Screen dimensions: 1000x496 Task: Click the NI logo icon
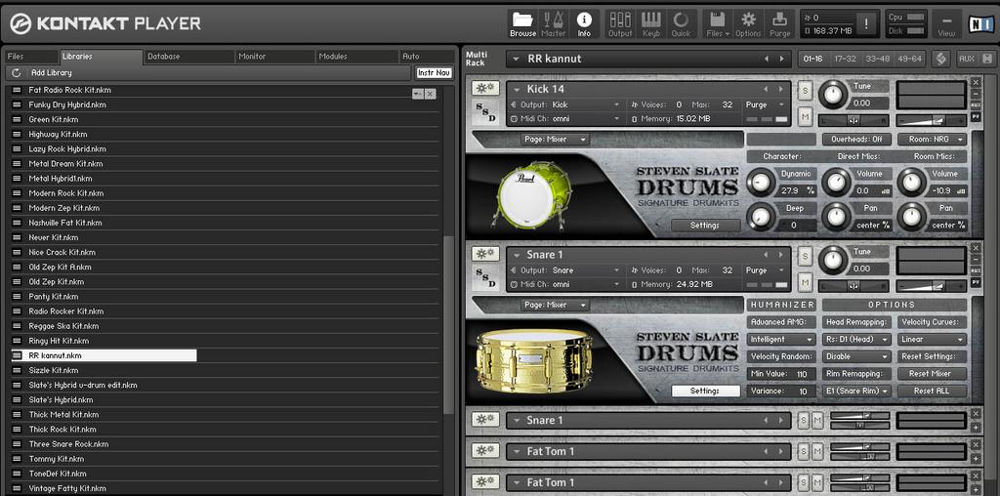[979, 24]
